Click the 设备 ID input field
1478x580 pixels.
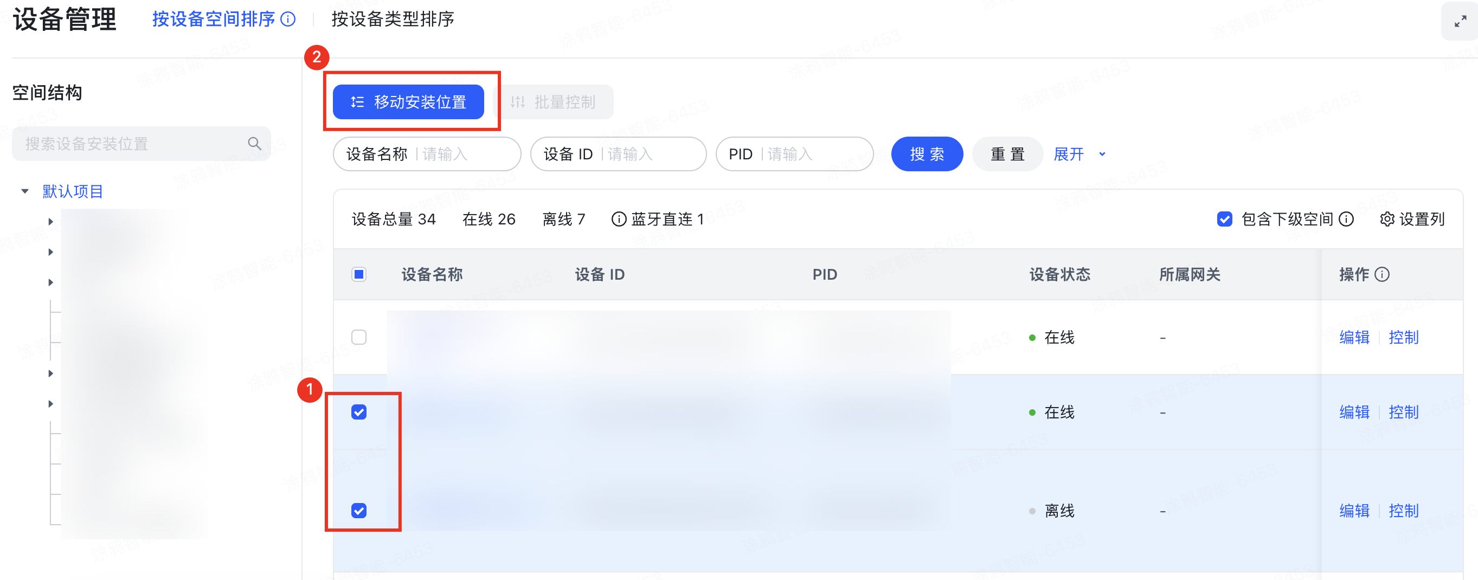point(642,154)
